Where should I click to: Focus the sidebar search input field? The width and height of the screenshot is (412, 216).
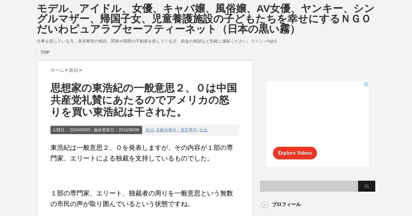coord(309,186)
